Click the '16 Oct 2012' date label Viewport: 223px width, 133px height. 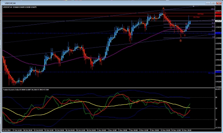[6, 130]
